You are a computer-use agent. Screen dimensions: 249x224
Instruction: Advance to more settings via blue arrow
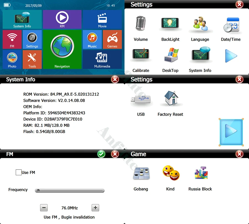point(231,132)
